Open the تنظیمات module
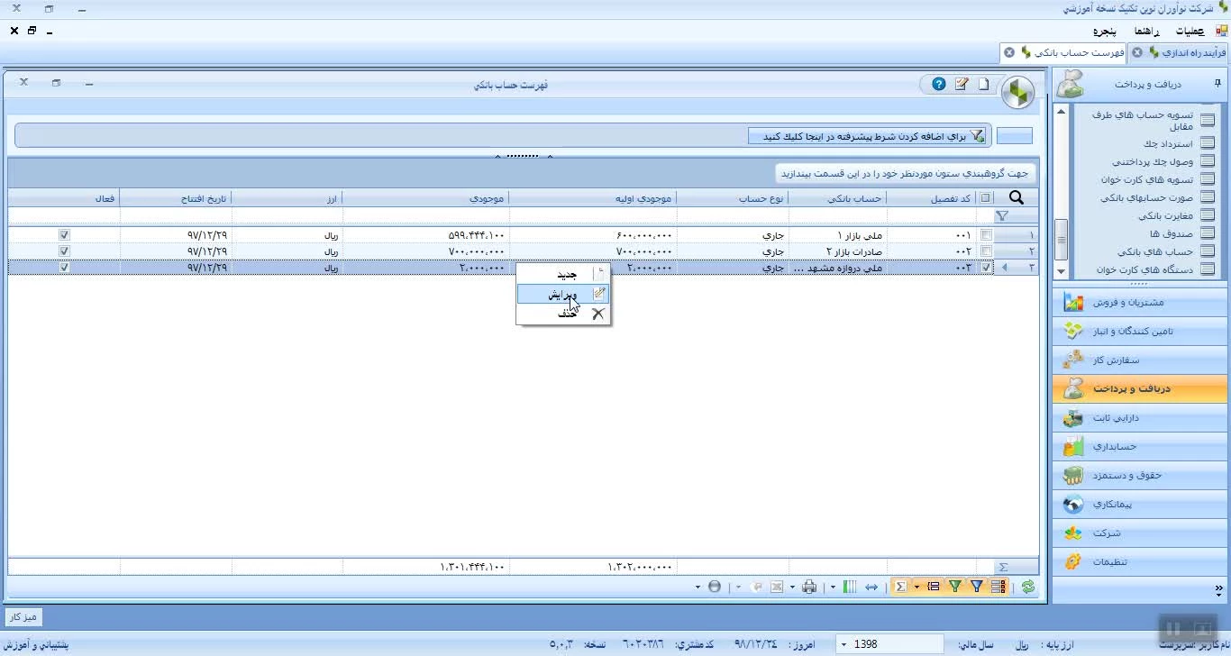 [1139, 561]
